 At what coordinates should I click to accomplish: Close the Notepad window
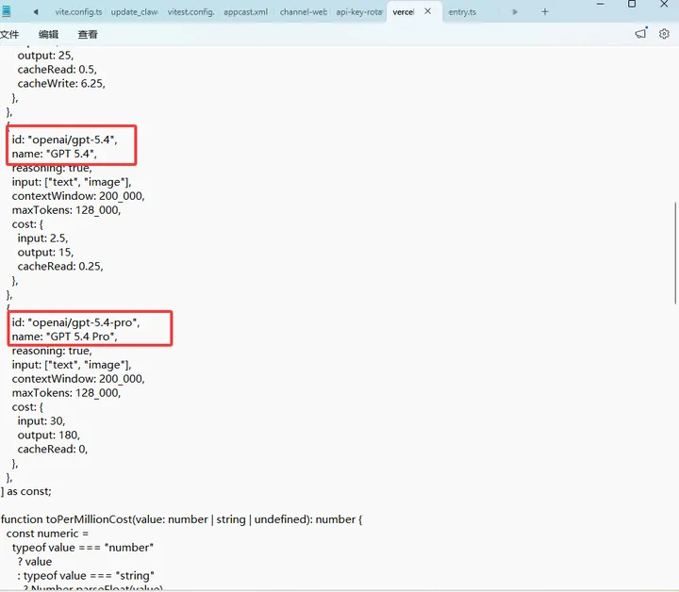point(664,5)
